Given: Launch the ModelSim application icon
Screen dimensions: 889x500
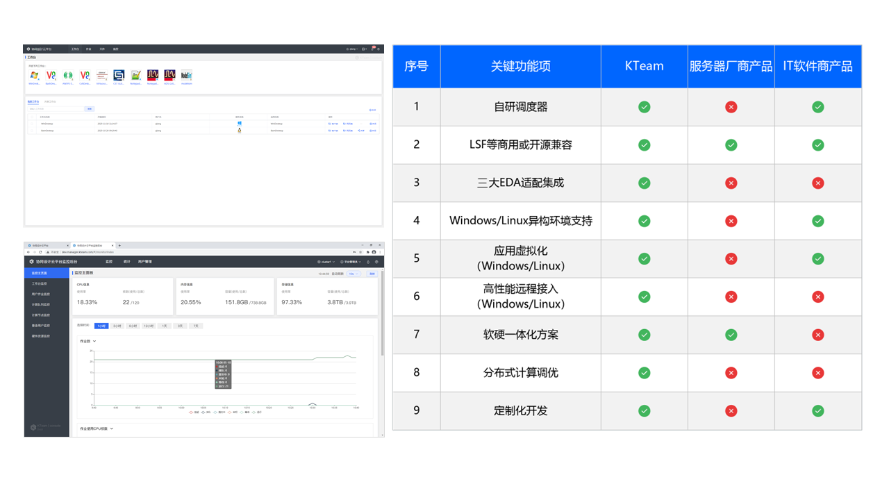Looking at the screenshot, I should click(x=186, y=75).
